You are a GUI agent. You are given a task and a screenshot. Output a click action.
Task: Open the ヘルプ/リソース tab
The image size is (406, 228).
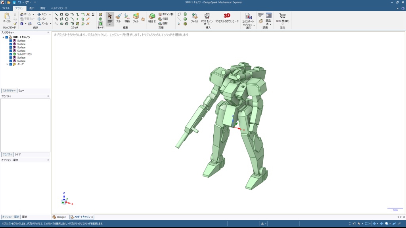pyautogui.click(x=59, y=8)
